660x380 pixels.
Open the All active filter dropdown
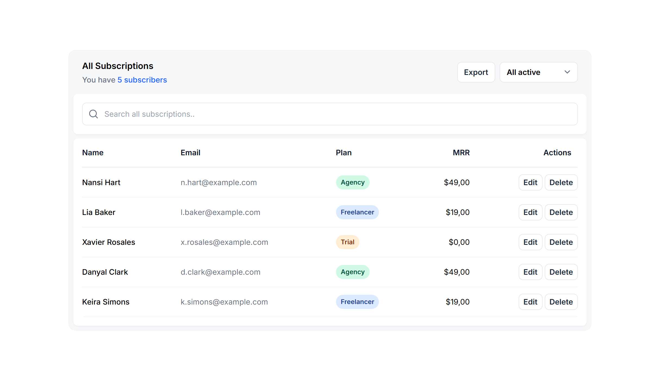pos(538,72)
